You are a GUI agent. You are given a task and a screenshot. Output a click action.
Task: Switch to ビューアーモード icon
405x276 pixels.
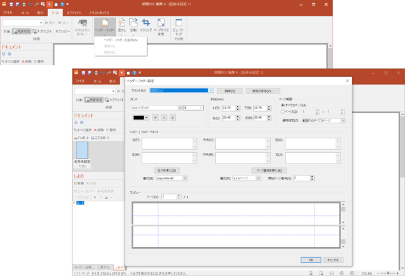pos(178,24)
